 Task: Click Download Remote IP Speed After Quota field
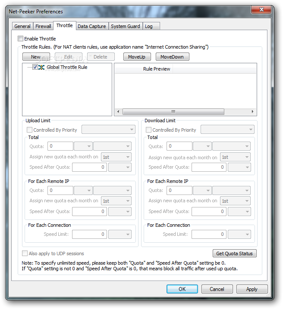(209, 211)
